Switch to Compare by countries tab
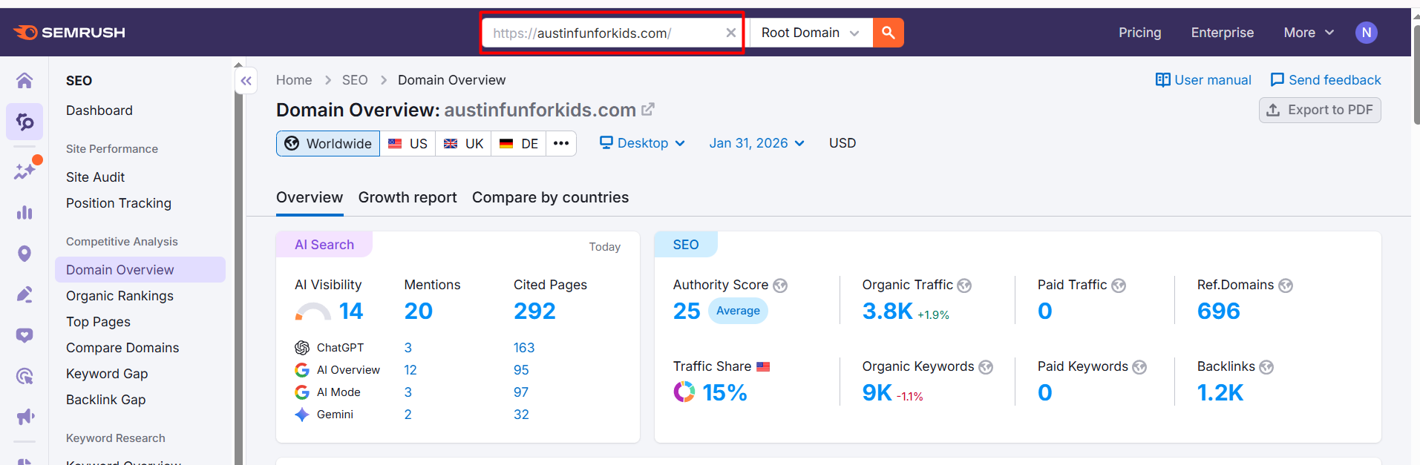Viewport: 1420px width, 465px height. click(x=550, y=197)
